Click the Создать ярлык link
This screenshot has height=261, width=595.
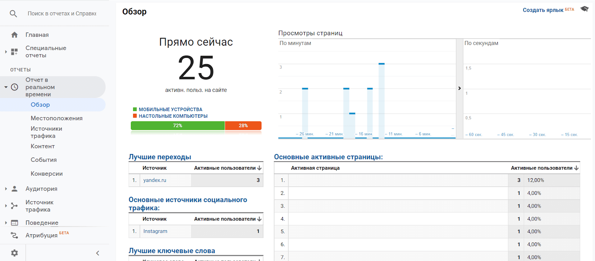coord(543,10)
